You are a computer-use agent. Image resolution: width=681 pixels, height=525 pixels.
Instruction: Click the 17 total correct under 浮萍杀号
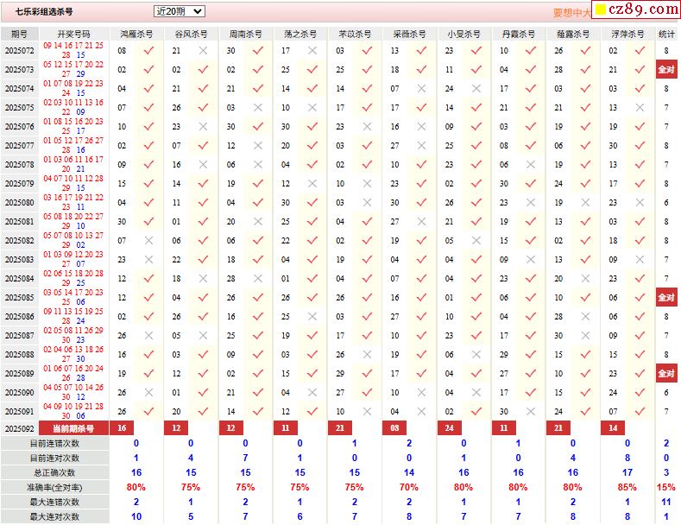point(627,472)
